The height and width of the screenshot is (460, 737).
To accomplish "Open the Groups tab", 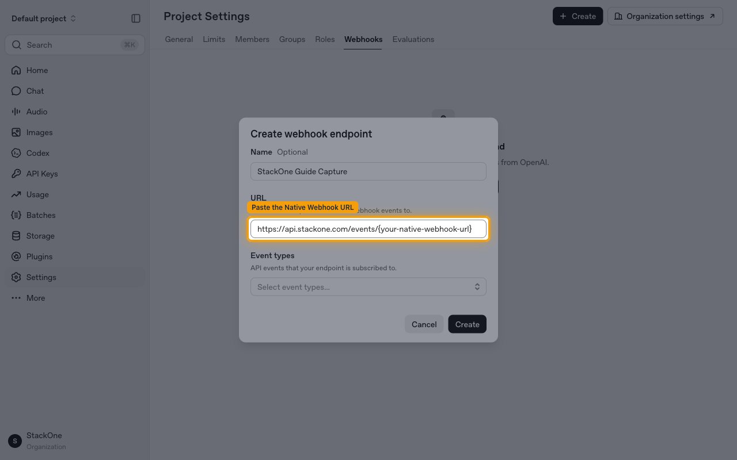I will pos(292,39).
